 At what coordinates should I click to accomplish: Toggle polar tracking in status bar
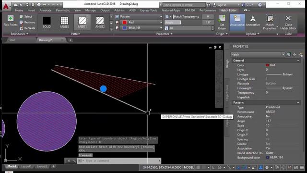tap(220, 167)
